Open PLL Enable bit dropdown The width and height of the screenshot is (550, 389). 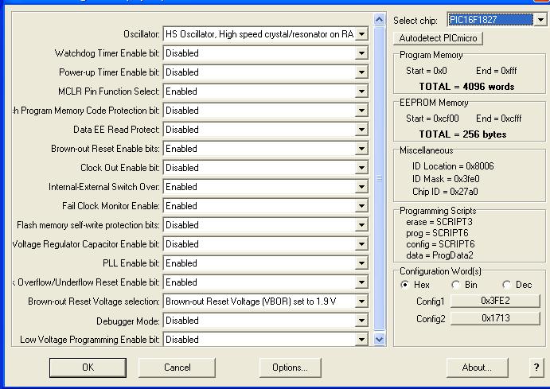266,263
